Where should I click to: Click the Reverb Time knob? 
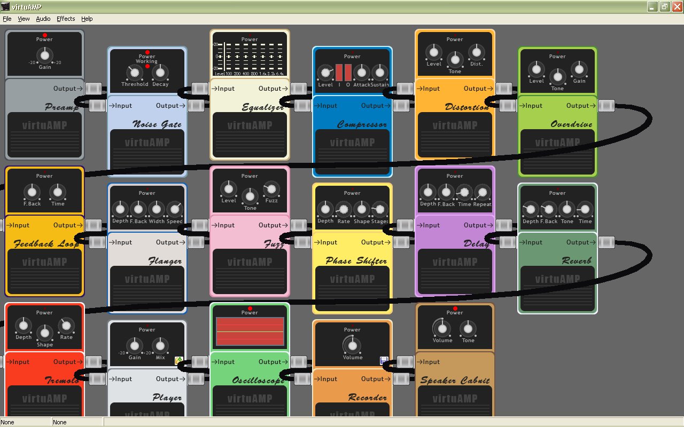[585, 210]
